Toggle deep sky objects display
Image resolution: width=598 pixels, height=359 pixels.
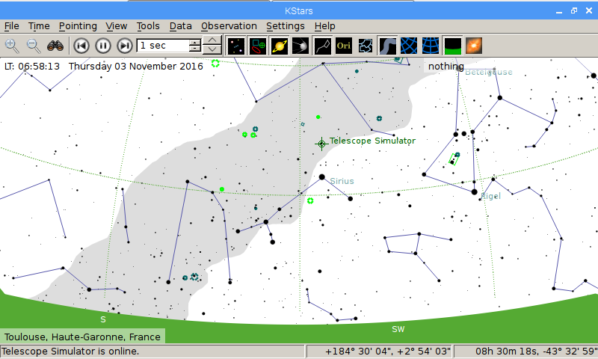[x=257, y=46]
